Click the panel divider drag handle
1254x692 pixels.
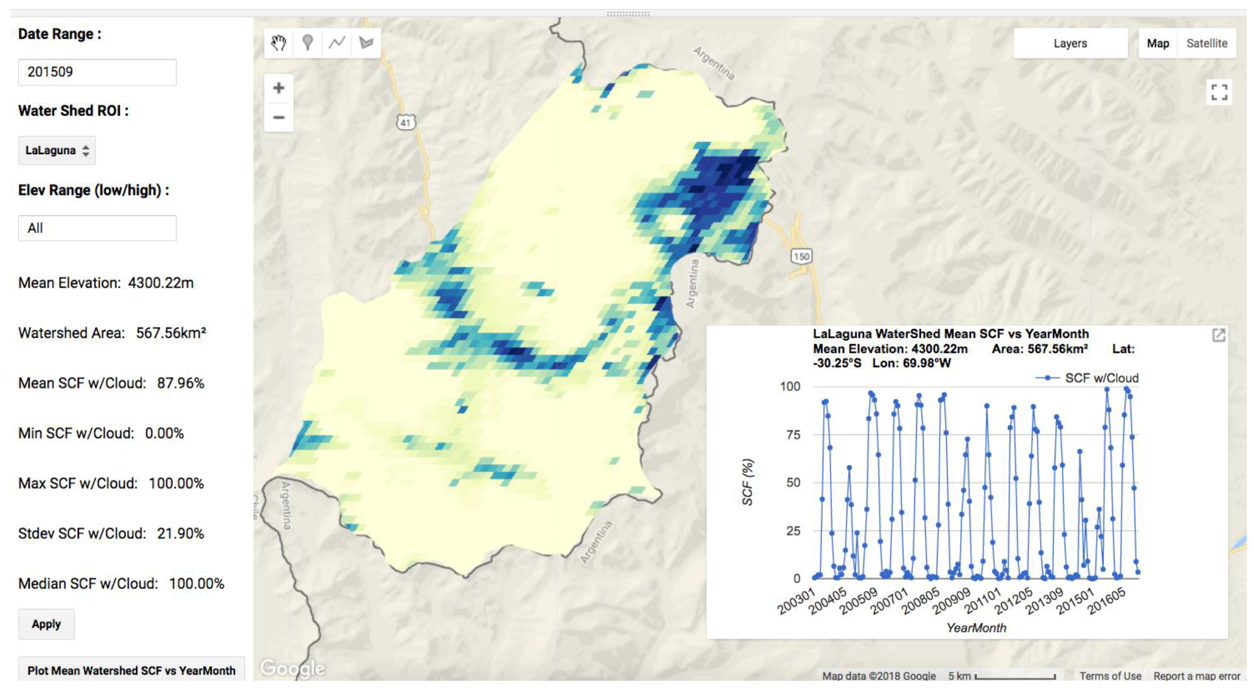[x=628, y=13]
